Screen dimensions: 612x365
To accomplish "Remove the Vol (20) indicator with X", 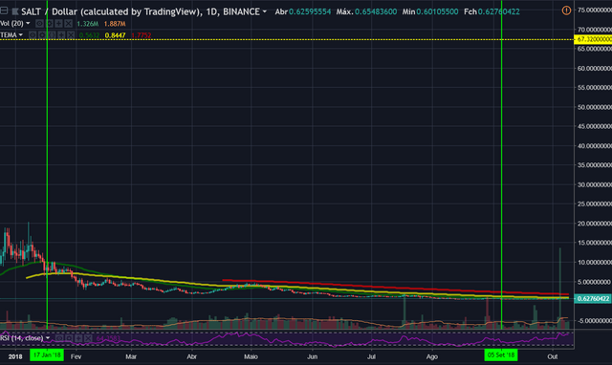I will (x=68, y=24).
